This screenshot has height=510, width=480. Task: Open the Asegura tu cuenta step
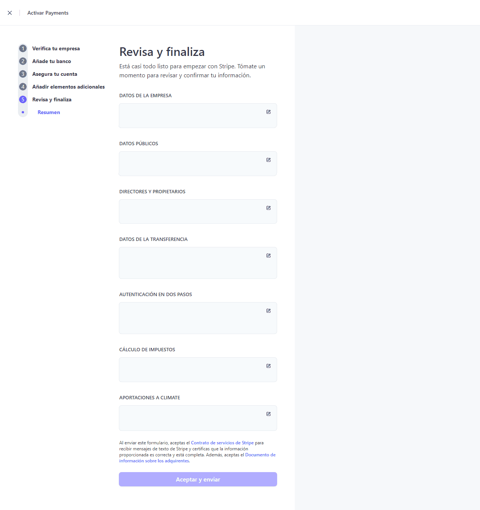pyautogui.click(x=54, y=74)
